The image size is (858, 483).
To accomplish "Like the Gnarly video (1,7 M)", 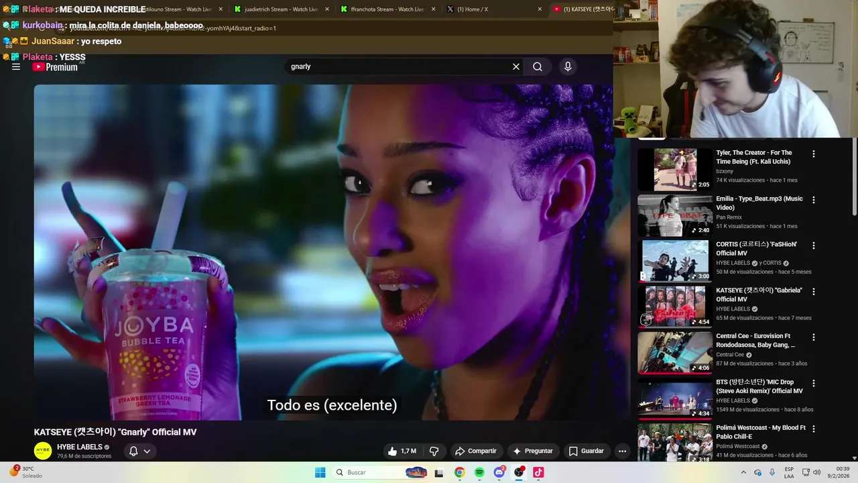I will coord(402,451).
